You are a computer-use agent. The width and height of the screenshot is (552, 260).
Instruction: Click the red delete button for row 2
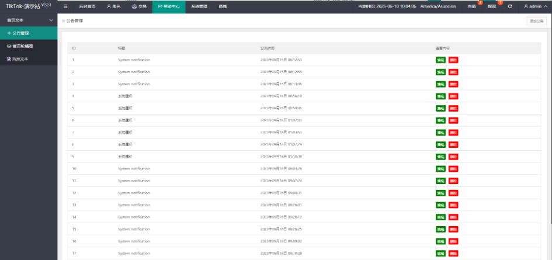(x=453, y=72)
